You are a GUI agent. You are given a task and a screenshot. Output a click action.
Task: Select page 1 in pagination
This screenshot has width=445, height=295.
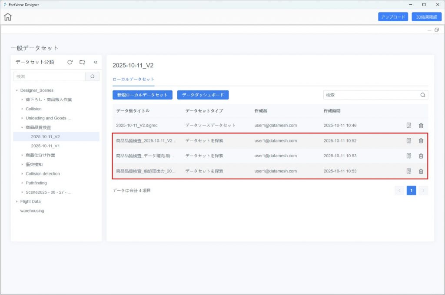point(411,190)
